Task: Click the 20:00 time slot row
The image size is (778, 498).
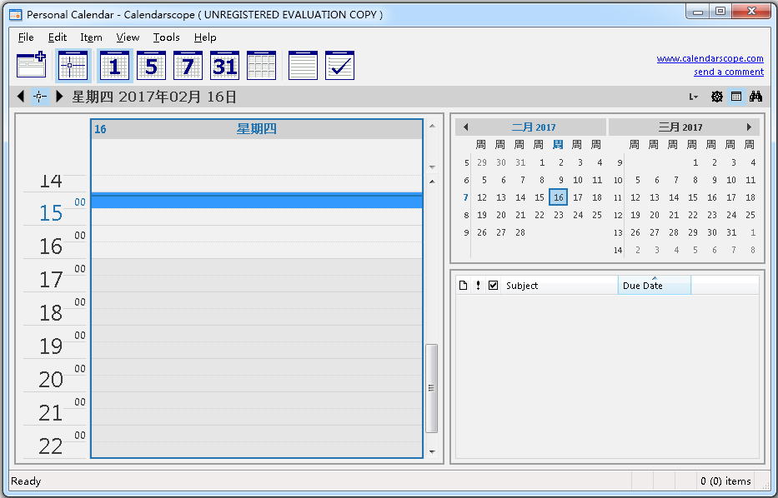Action: (x=257, y=367)
